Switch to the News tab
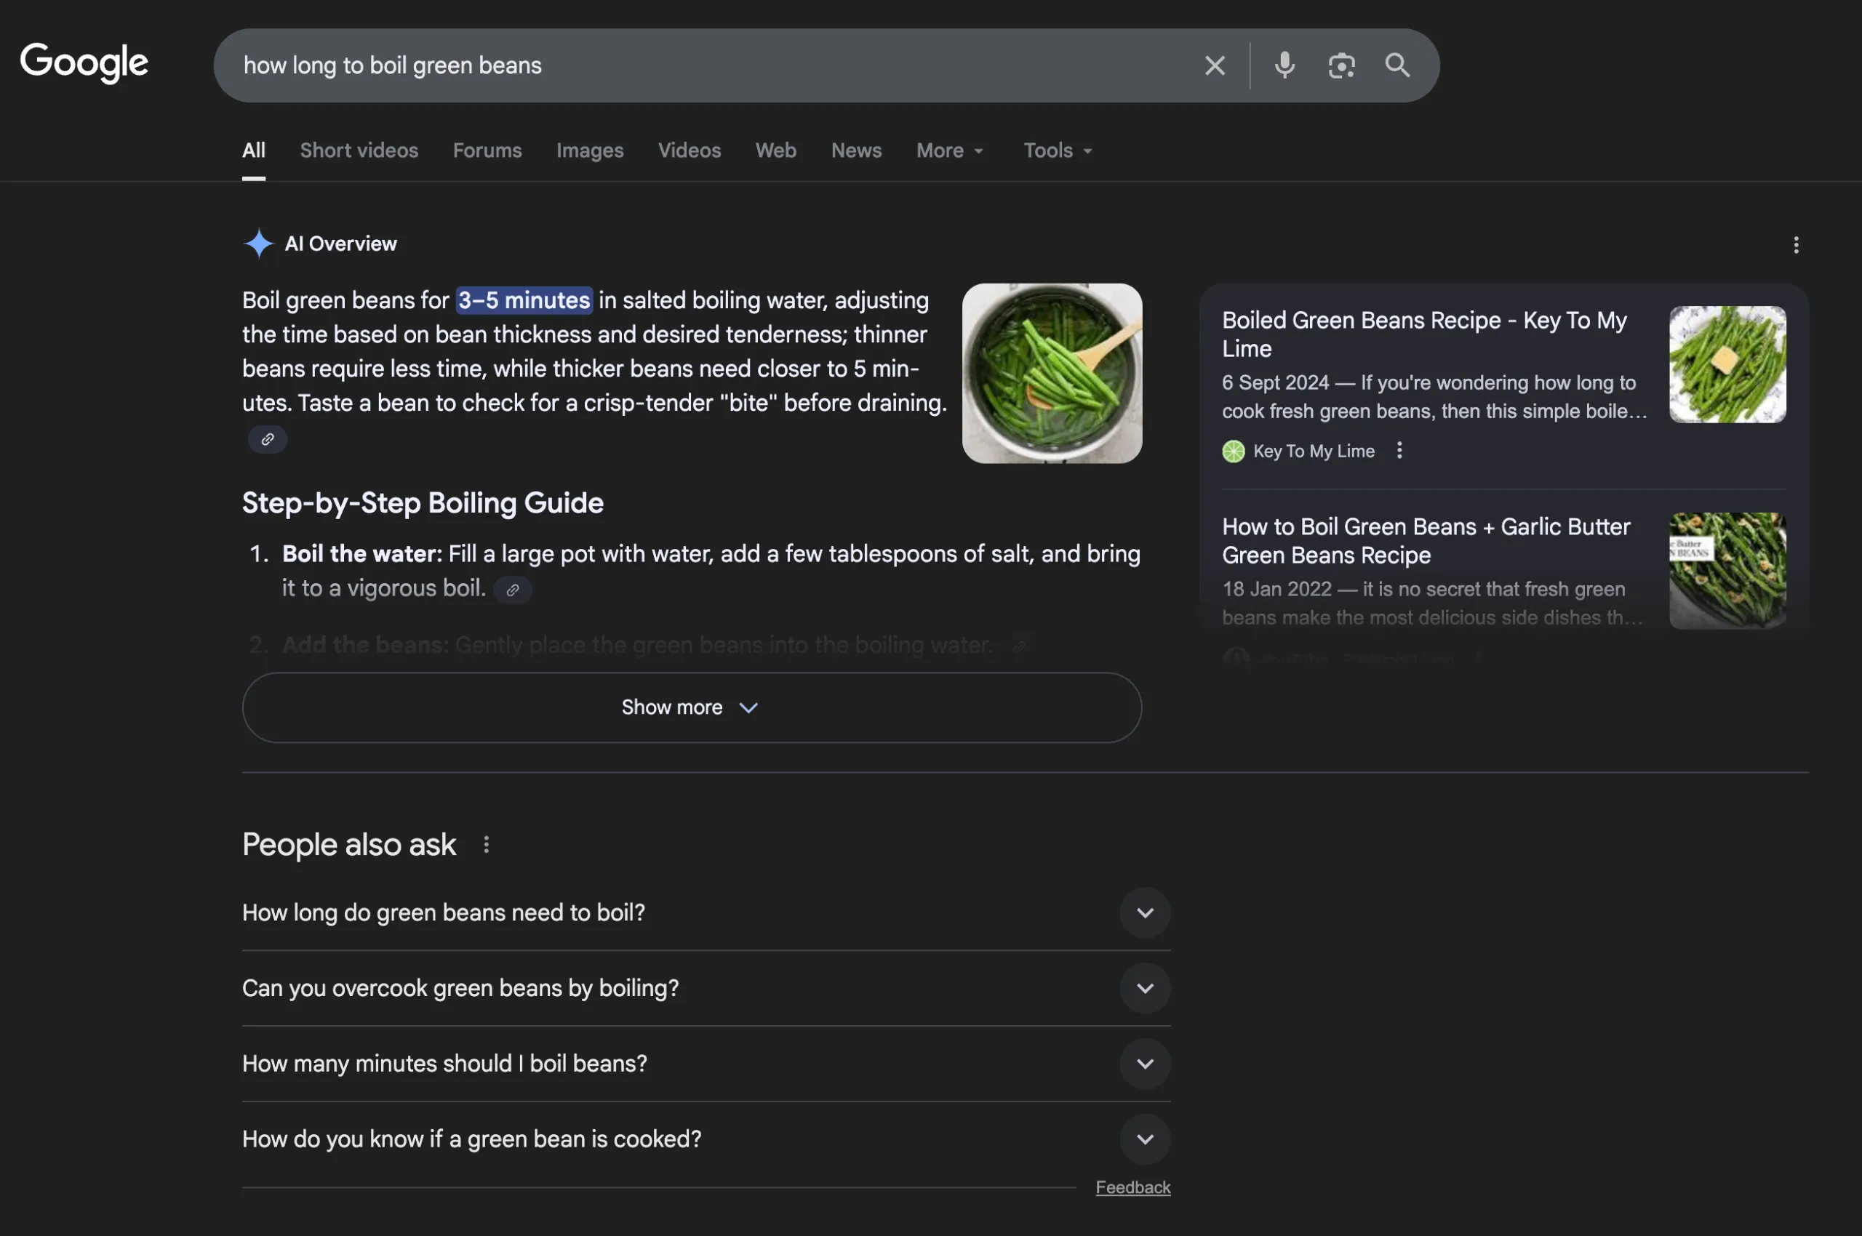1862x1236 pixels. click(857, 151)
